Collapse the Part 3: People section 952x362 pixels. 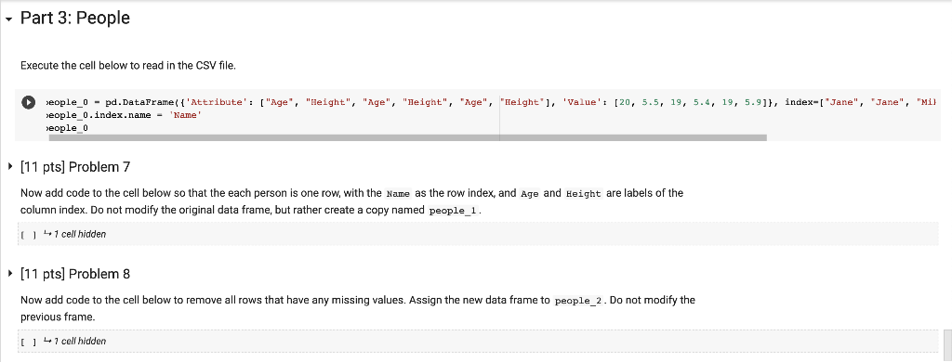8,19
